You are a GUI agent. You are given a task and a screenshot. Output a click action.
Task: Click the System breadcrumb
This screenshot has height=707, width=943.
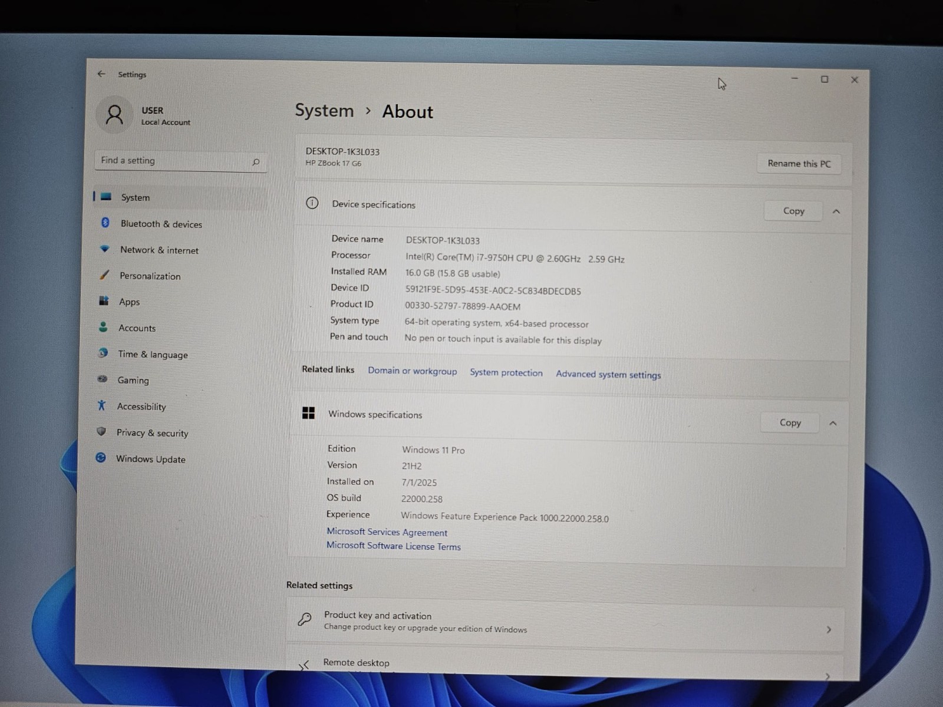[x=324, y=110]
